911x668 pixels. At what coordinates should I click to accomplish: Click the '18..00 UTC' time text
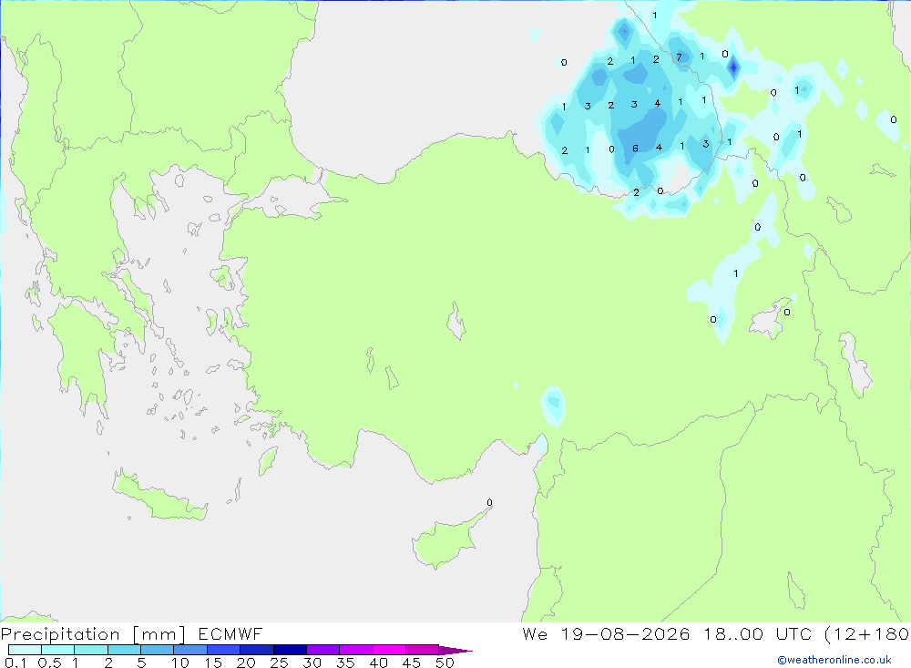[x=757, y=633]
